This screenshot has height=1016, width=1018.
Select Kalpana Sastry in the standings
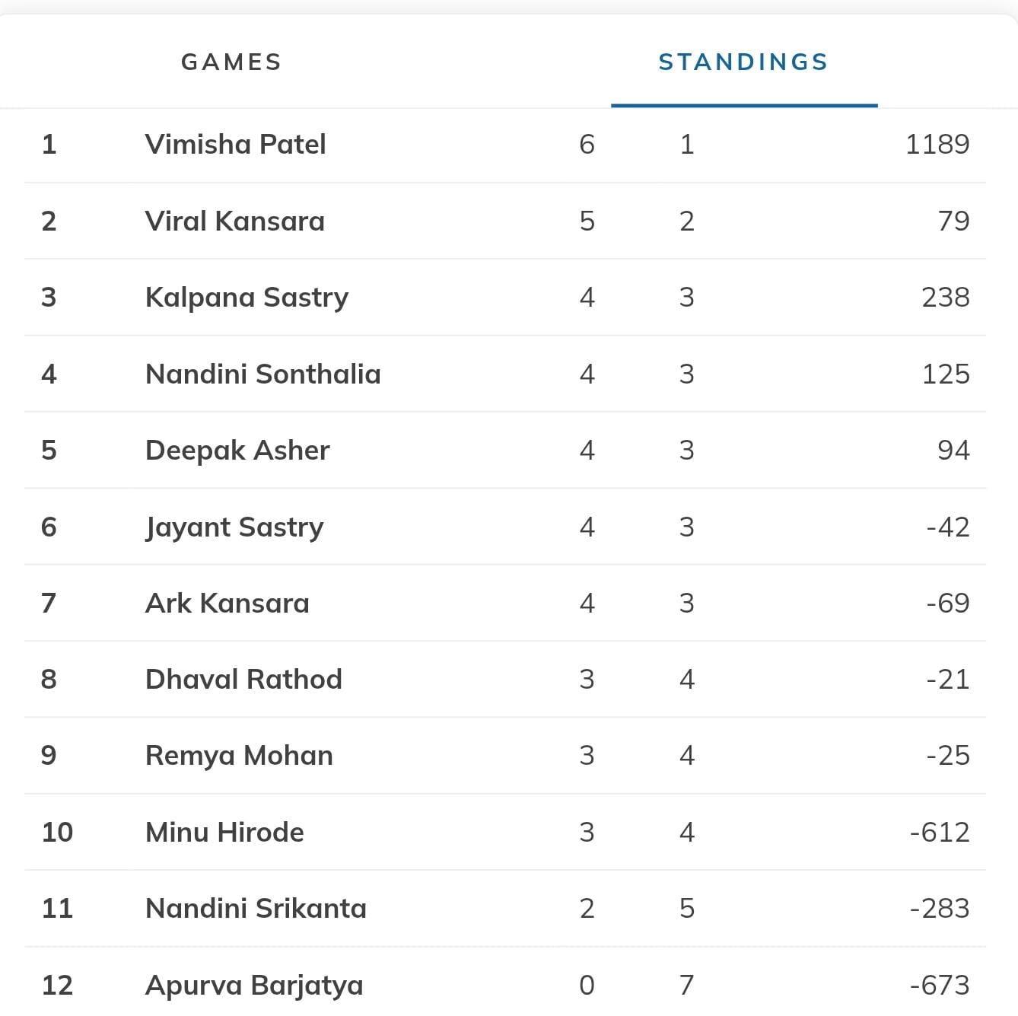point(247,297)
